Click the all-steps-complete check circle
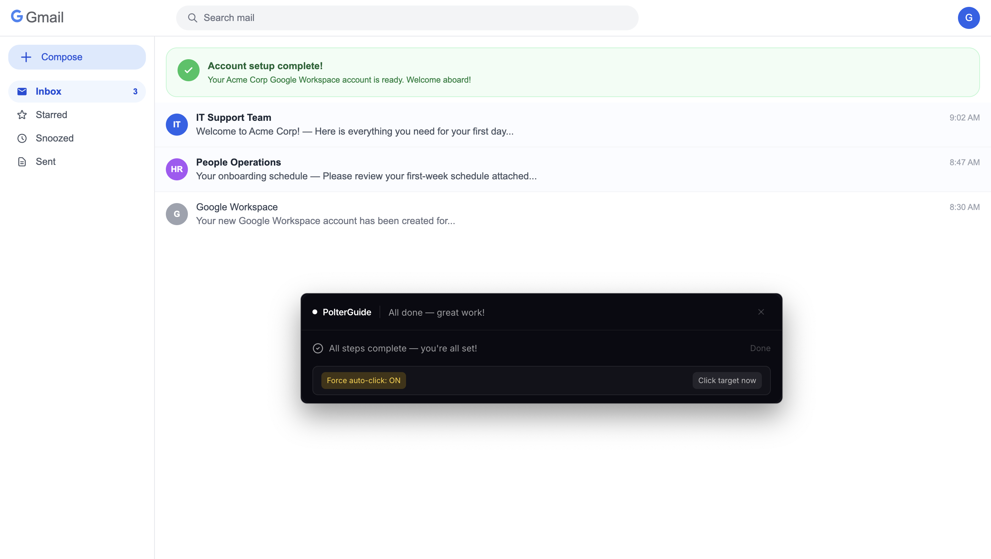This screenshot has width=991, height=559. click(318, 348)
